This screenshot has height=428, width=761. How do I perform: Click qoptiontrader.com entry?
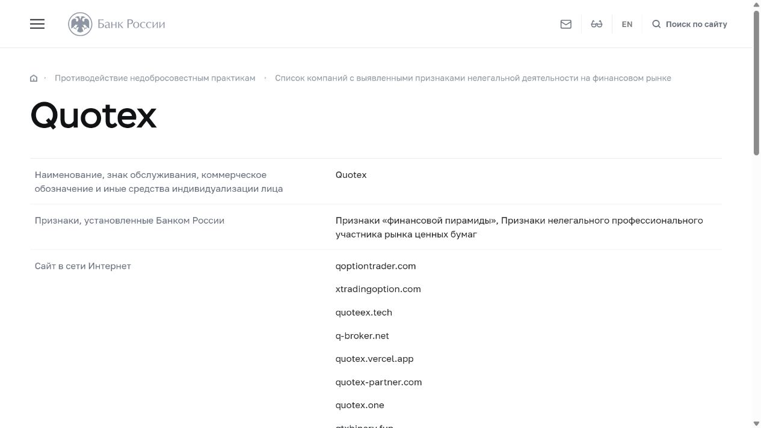click(375, 266)
